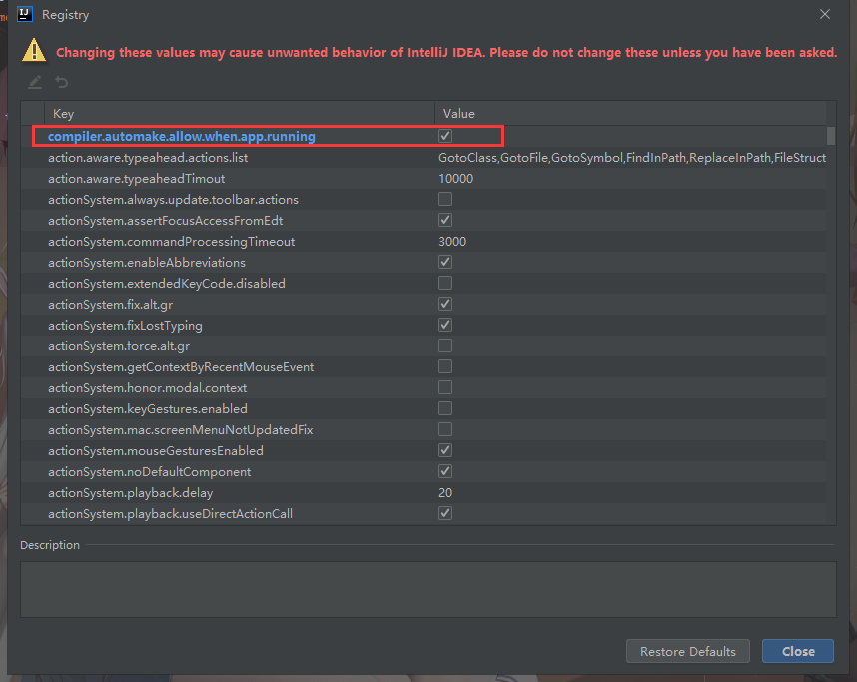Image resolution: width=857 pixels, height=682 pixels.
Task: Select the actionSystem.extendedKeyCode.disabled key text
Action: coord(167,283)
